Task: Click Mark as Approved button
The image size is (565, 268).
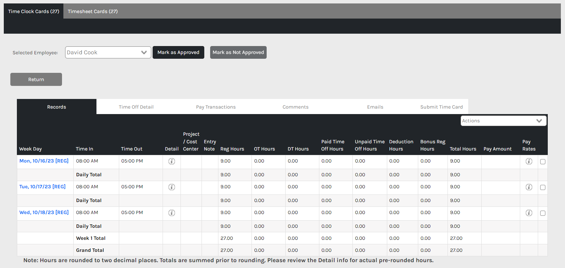Action: coord(178,52)
